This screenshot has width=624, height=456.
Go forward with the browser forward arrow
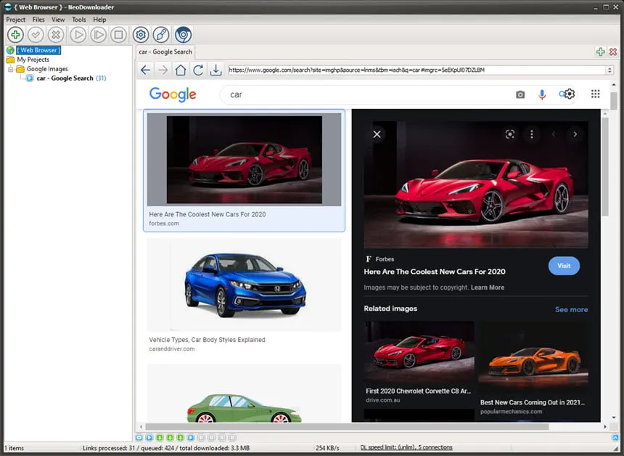[163, 70]
